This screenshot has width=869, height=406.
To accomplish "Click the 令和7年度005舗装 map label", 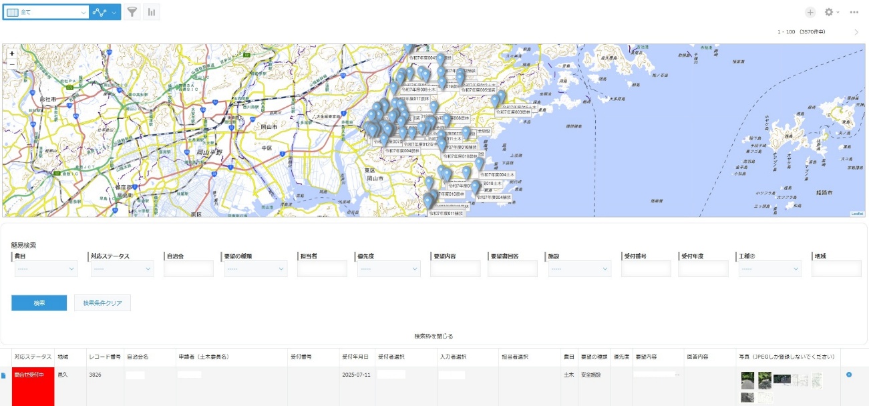I will pos(477,89).
